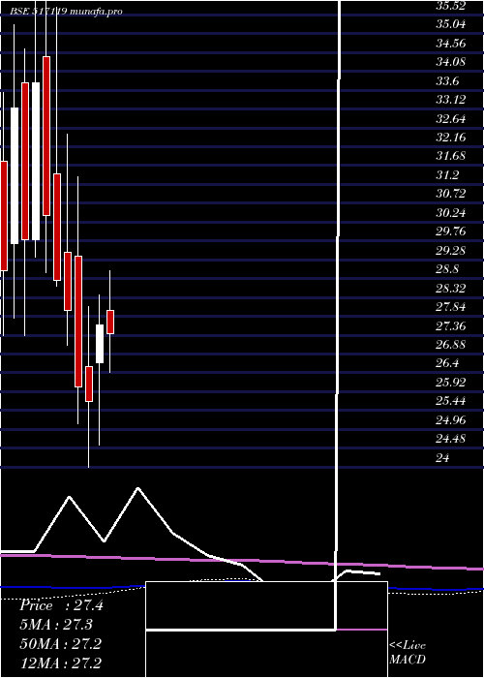
Task: Select the tall white candlestick next to the highest red candle
Action: click(36, 161)
